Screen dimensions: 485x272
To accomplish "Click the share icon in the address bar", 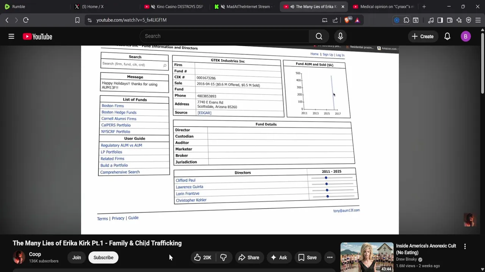I will click(335, 20).
